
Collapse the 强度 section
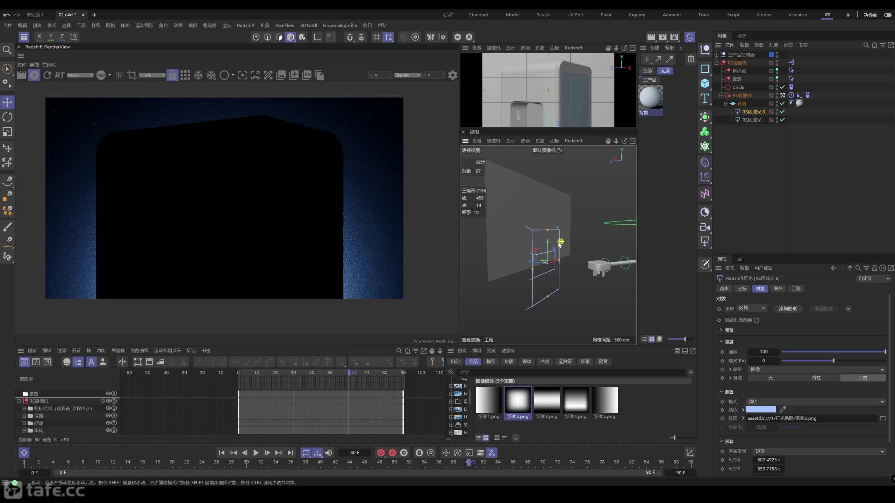point(721,342)
